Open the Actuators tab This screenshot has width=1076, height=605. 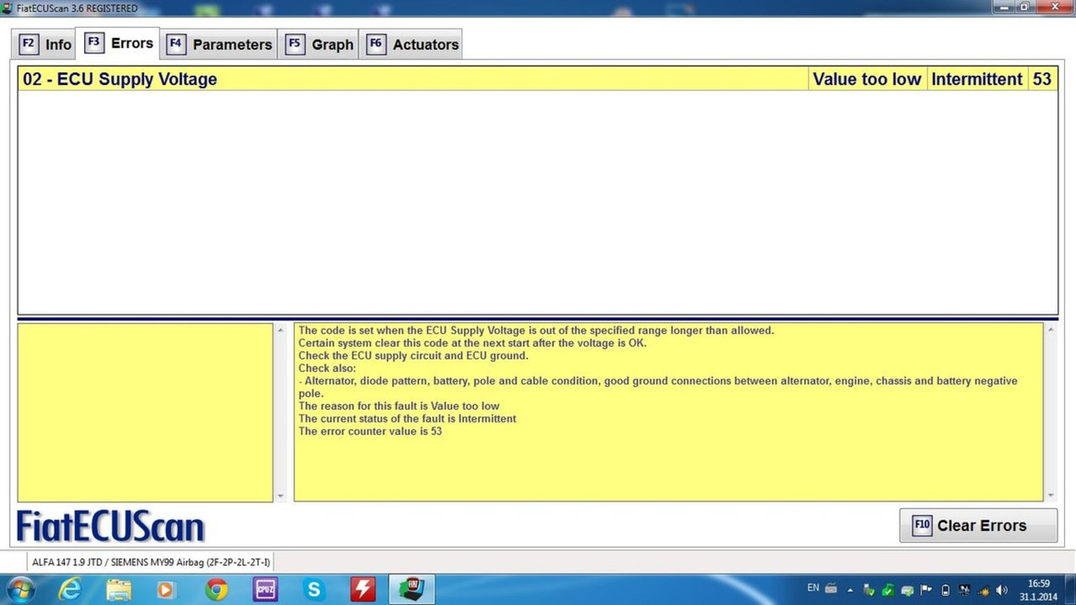click(412, 45)
